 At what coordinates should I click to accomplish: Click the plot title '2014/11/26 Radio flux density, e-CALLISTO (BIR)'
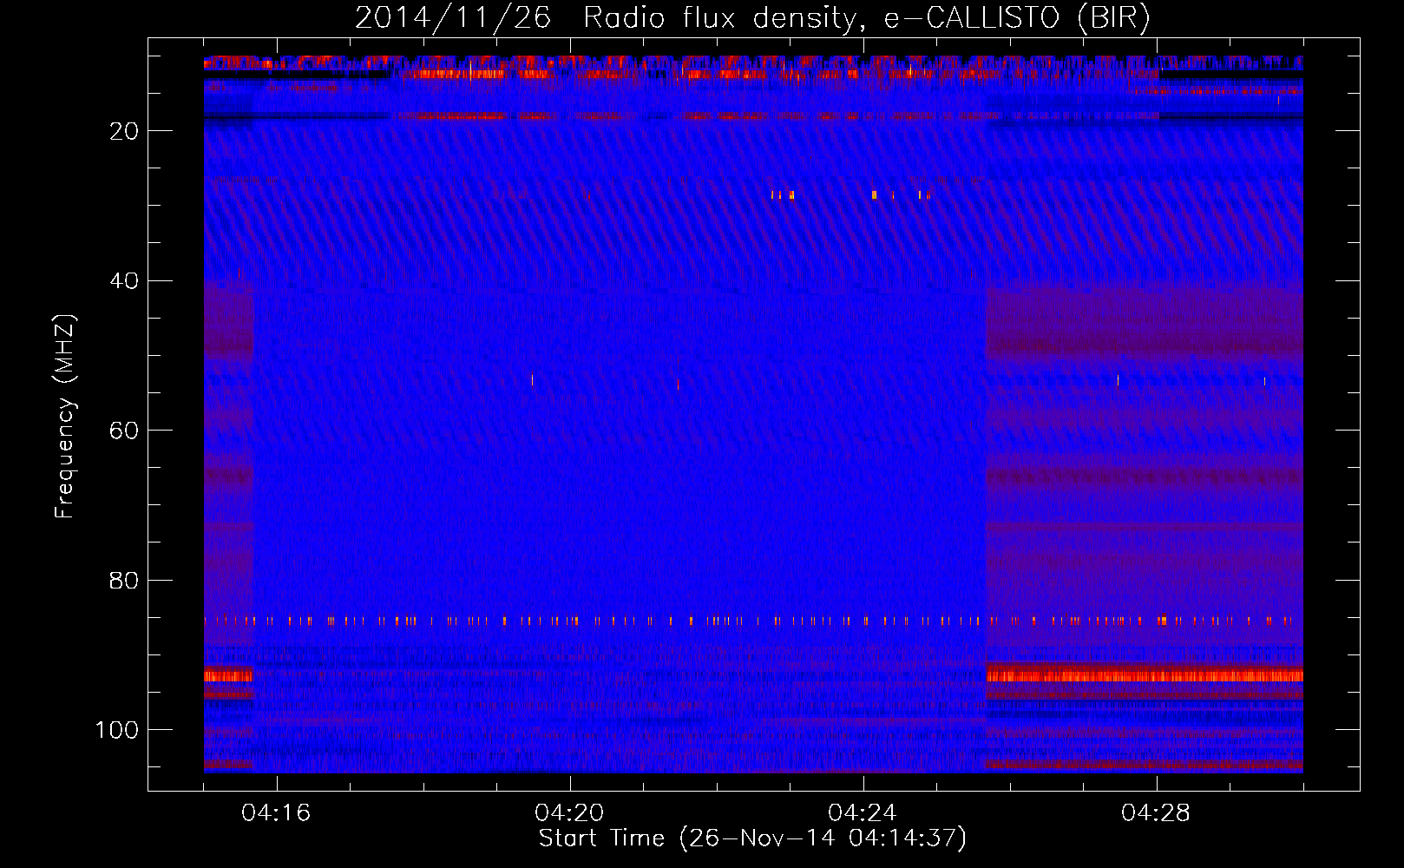(x=752, y=18)
